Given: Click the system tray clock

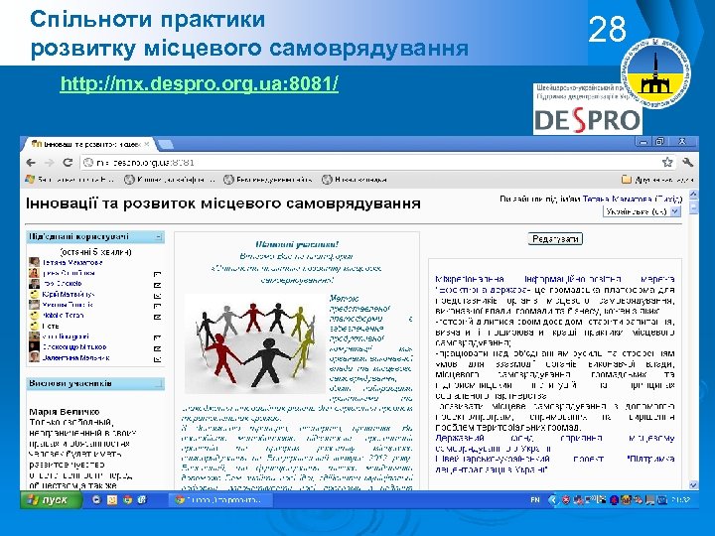Looking at the screenshot, I should click(x=682, y=500).
